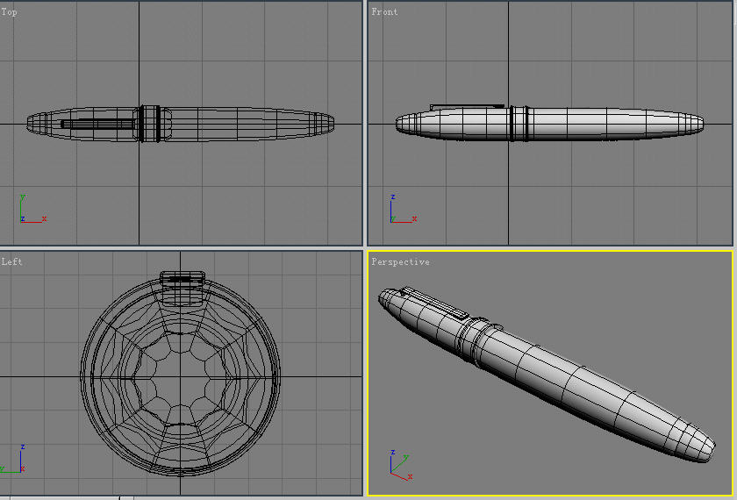Image resolution: width=737 pixels, height=500 pixels.
Task: Click the Top viewport label
Action: pyautogui.click(x=10, y=12)
